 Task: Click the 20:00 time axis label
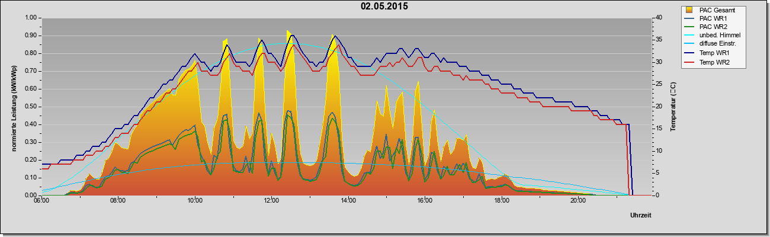[578, 201]
